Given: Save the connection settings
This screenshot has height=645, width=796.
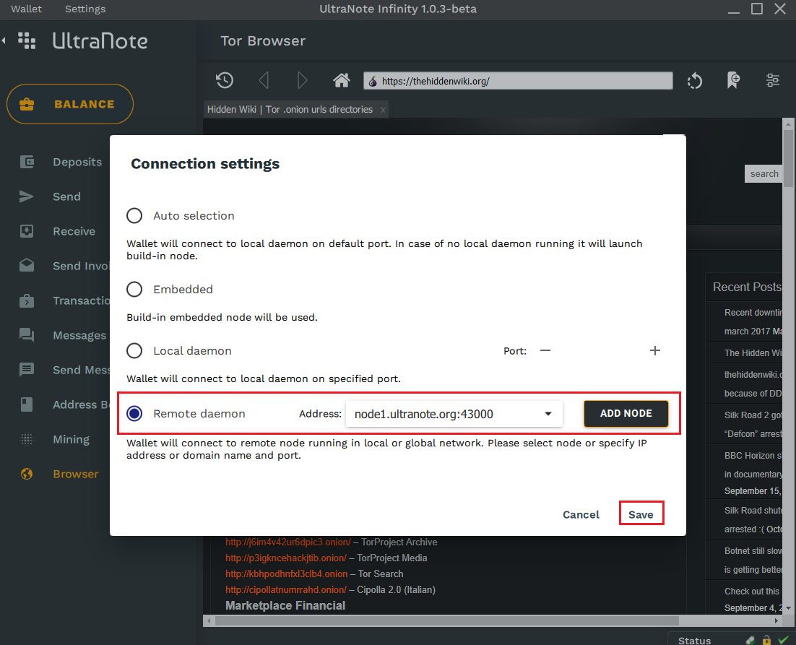Looking at the screenshot, I should pos(641,514).
